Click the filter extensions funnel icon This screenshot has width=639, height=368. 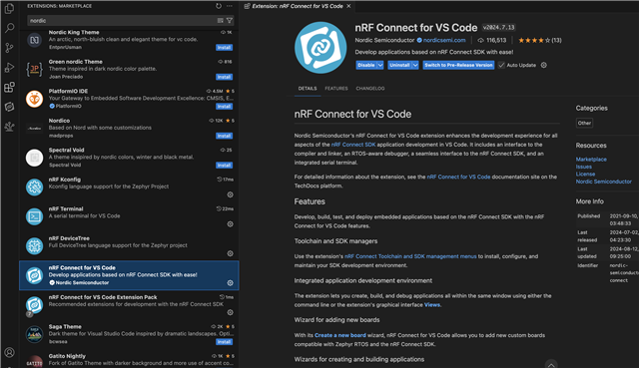click(230, 20)
